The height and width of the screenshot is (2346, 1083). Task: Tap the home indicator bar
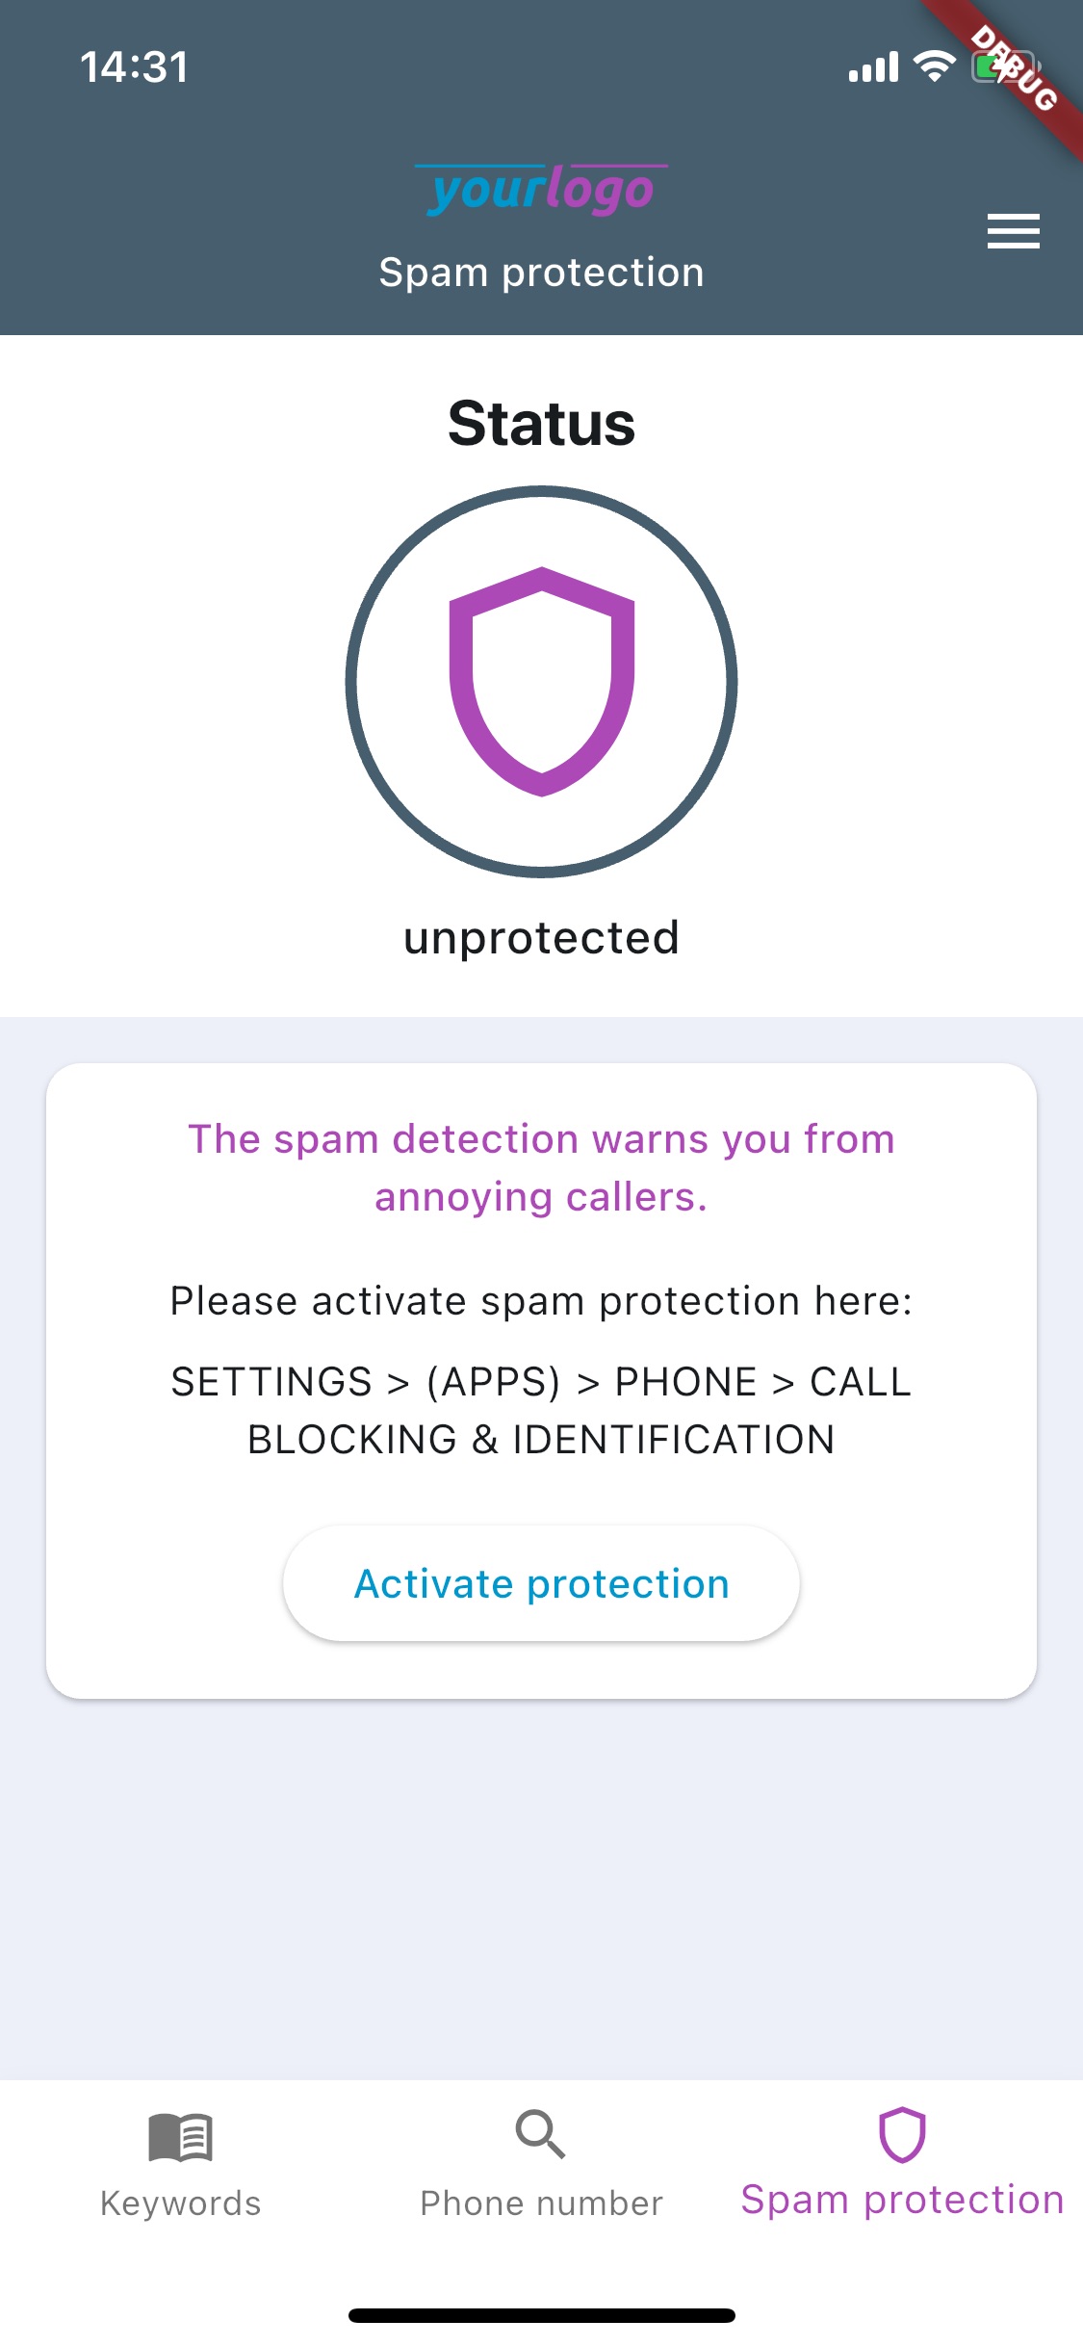click(541, 2315)
